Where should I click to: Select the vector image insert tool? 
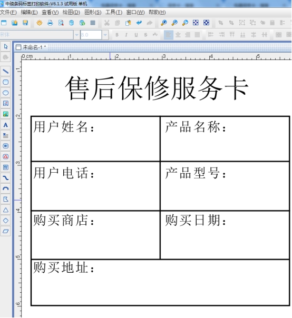coord(6,103)
